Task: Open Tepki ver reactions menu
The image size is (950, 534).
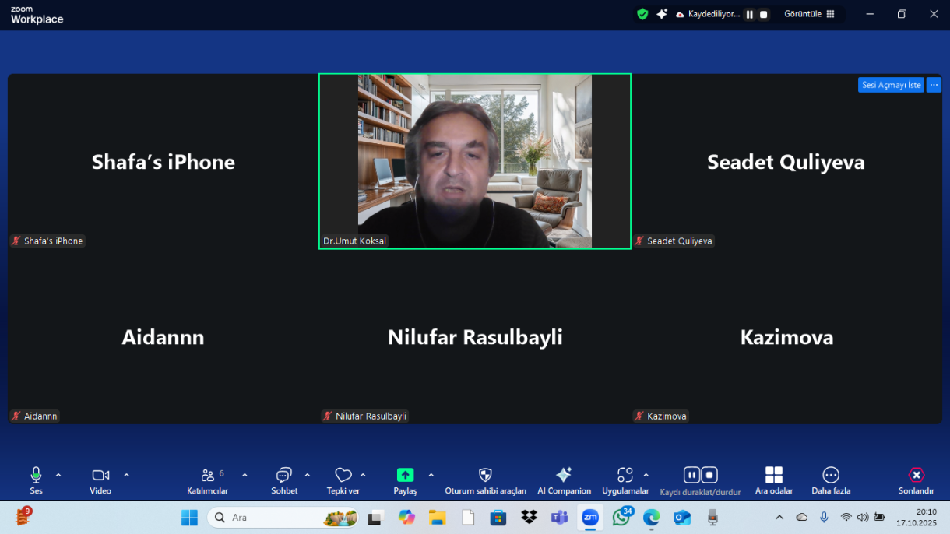Action: click(x=343, y=475)
